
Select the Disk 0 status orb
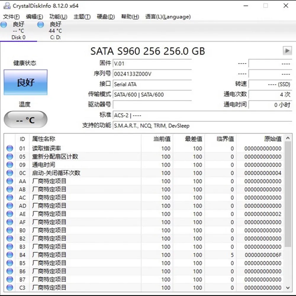pos(4,25)
